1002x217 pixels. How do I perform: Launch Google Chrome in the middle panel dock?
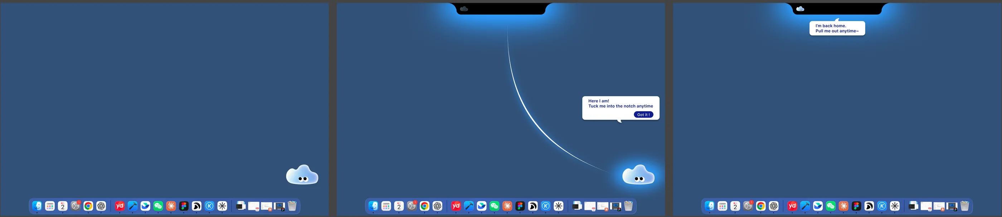coord(425,206)
